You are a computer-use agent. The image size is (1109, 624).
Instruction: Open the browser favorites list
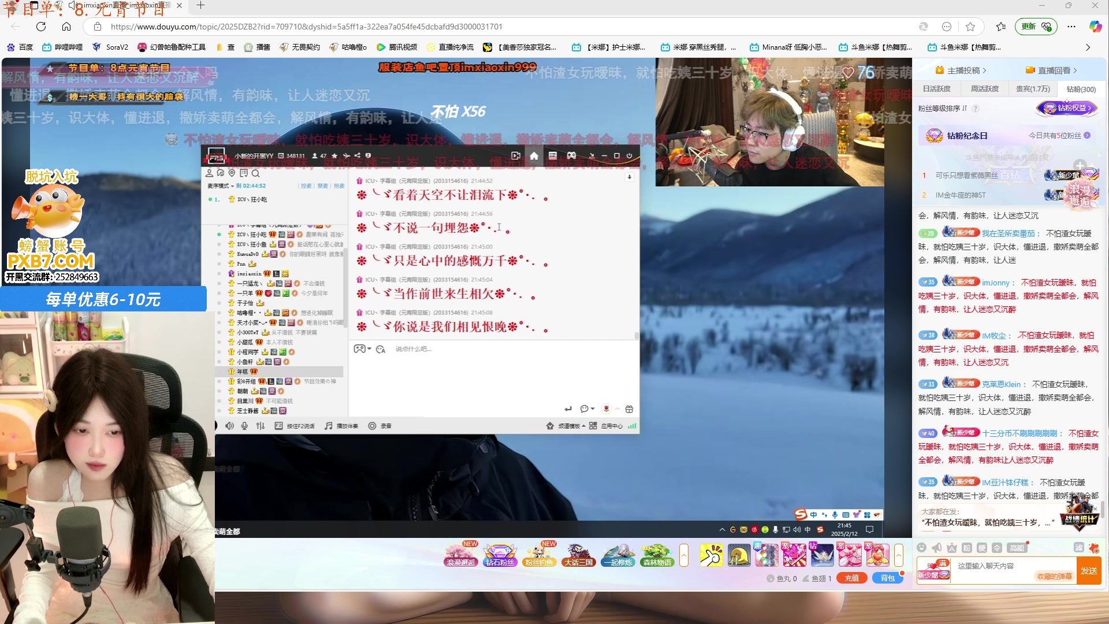tap(1001, 27)
